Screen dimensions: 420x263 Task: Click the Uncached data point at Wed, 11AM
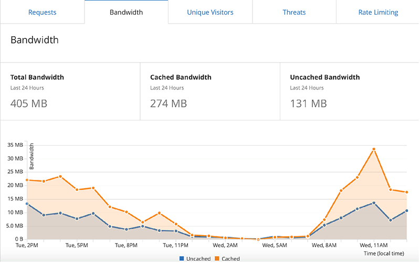point(374,203)
